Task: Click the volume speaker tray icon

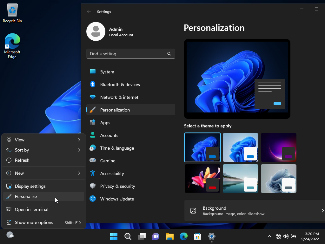Action: (286, 236)
